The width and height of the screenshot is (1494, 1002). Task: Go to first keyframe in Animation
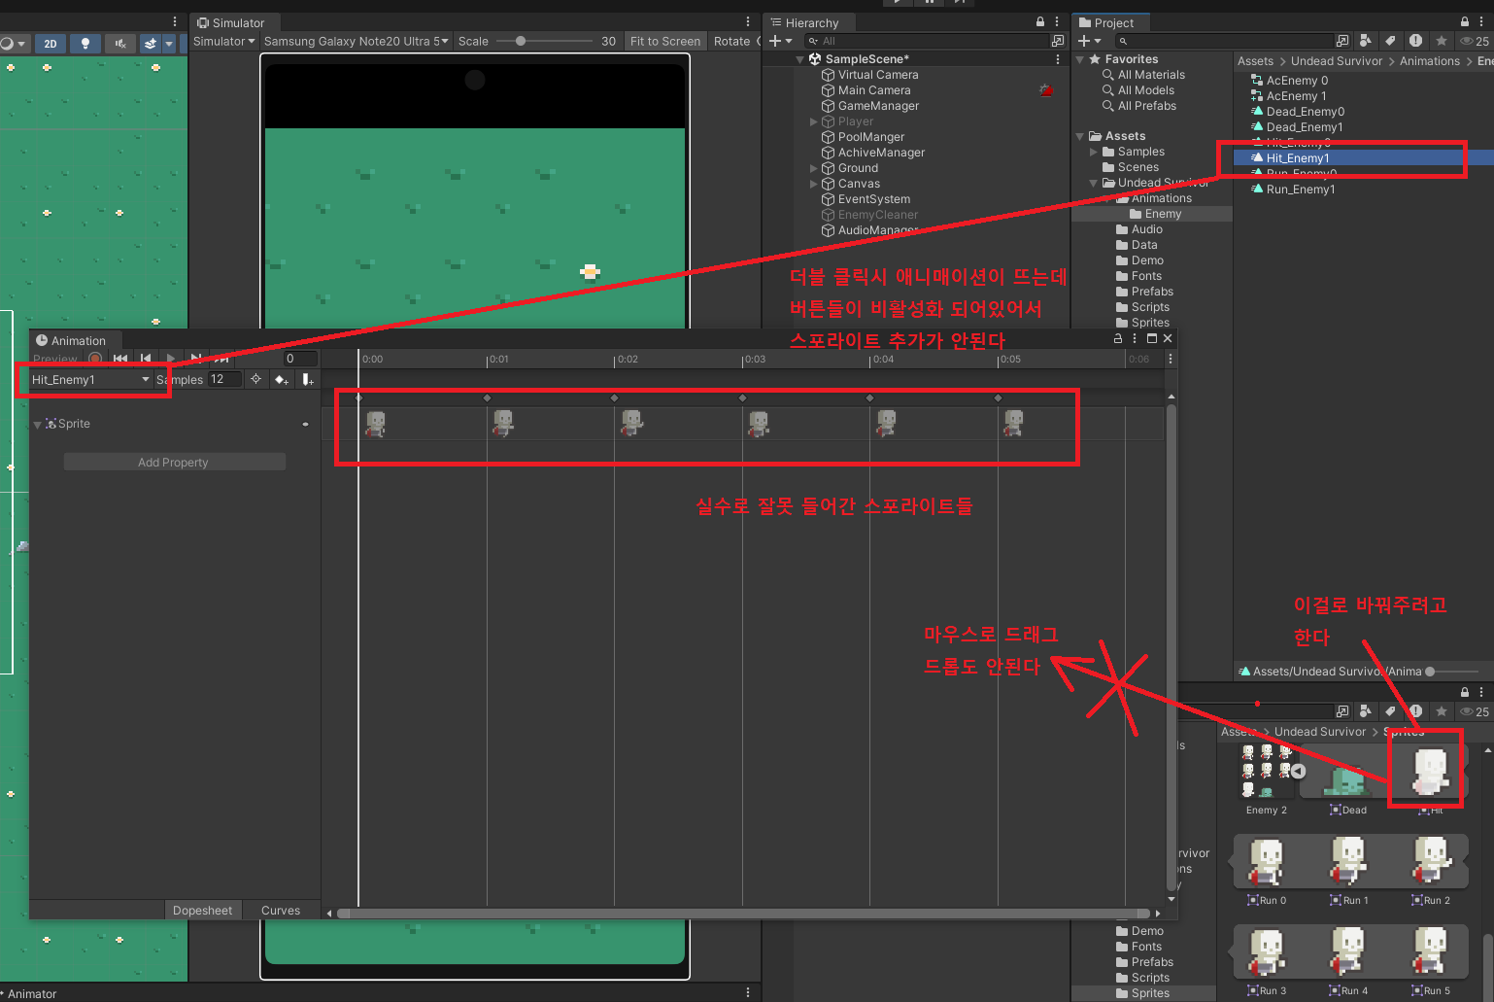coord(120,359)
